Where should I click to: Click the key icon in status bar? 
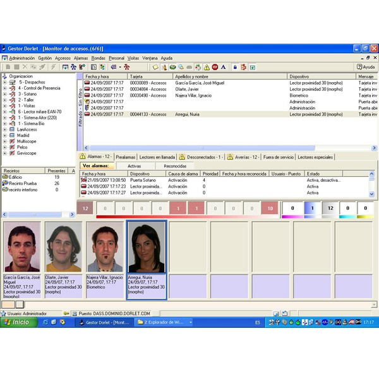coord(66,313)
